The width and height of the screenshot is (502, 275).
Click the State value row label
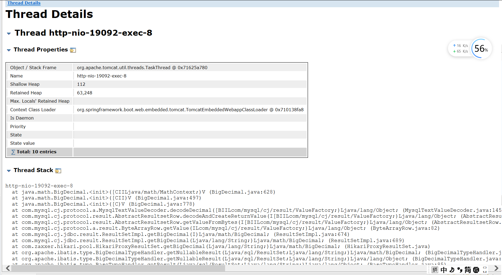[23, 143]
